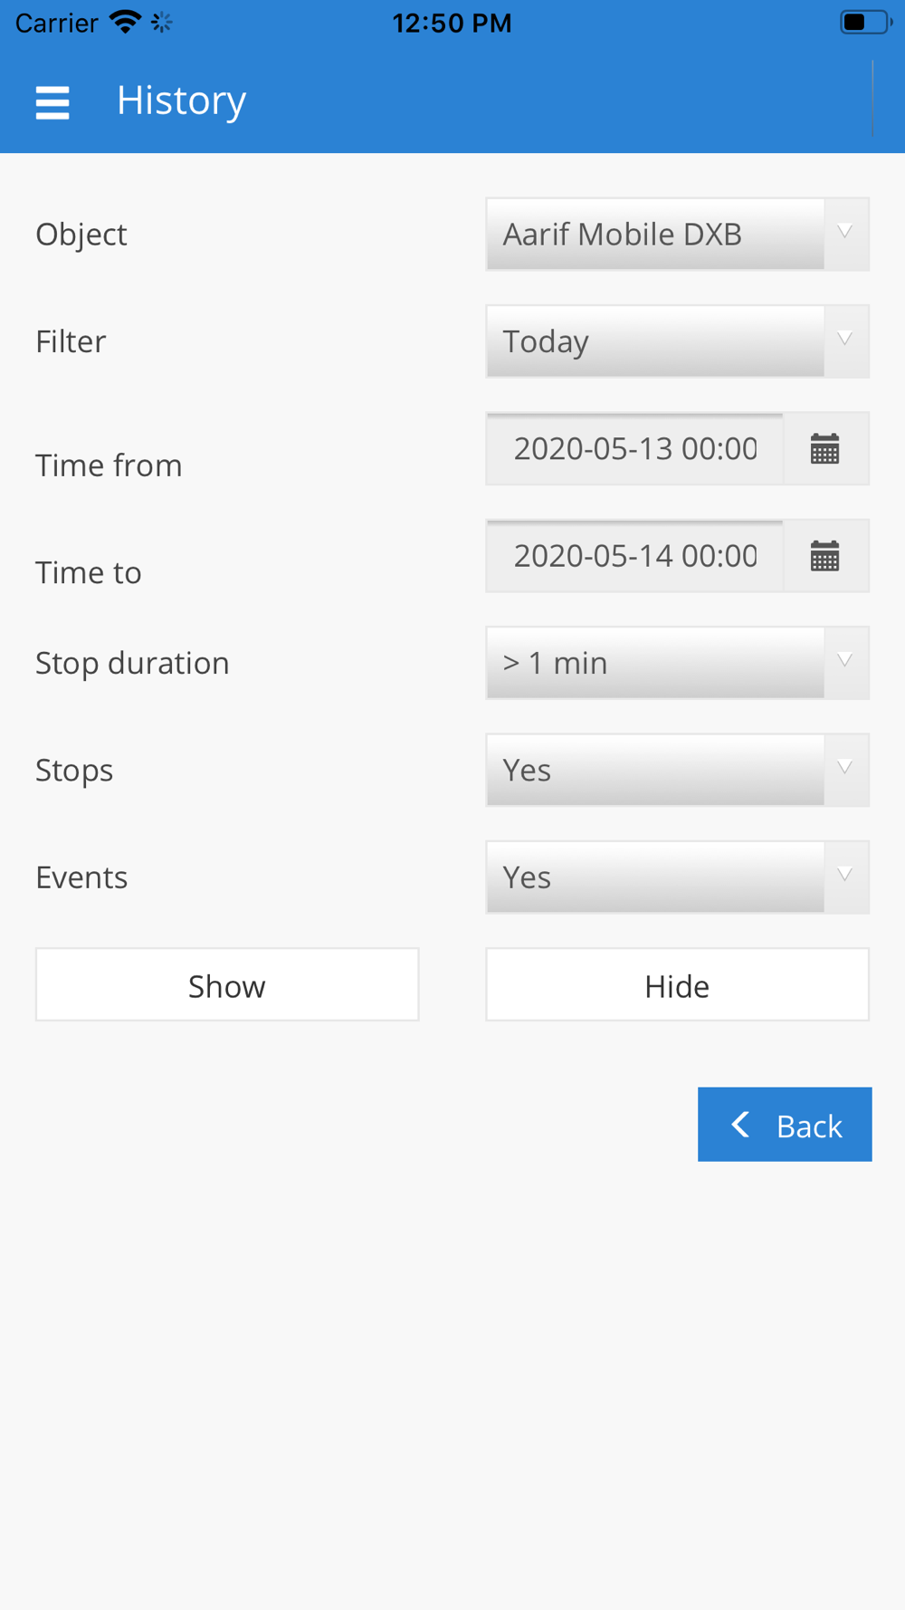Edit the Time from date field
Image resolution: width=905 pixels, height=1610 pixels.
click(x=635, y=449)
